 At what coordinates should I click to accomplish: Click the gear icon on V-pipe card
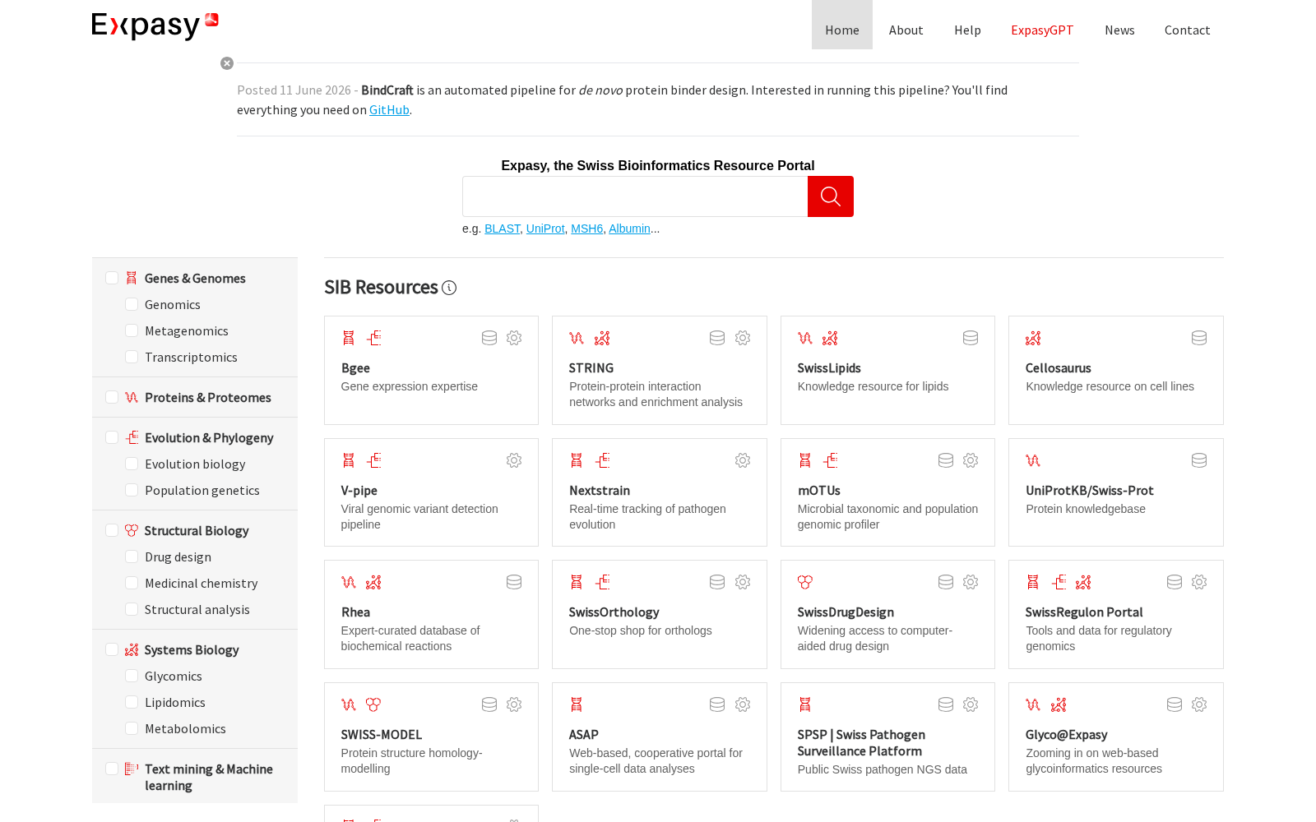point(514,460)
